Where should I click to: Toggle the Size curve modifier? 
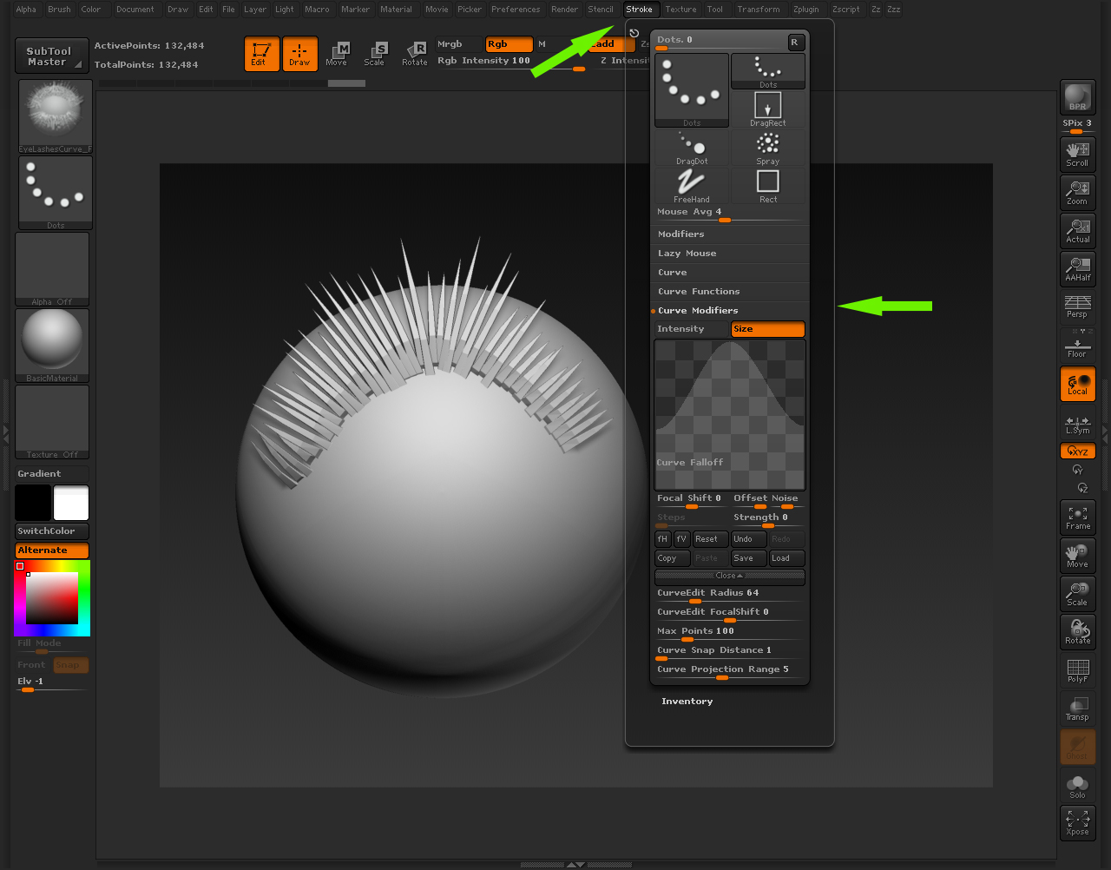(767, 329)
